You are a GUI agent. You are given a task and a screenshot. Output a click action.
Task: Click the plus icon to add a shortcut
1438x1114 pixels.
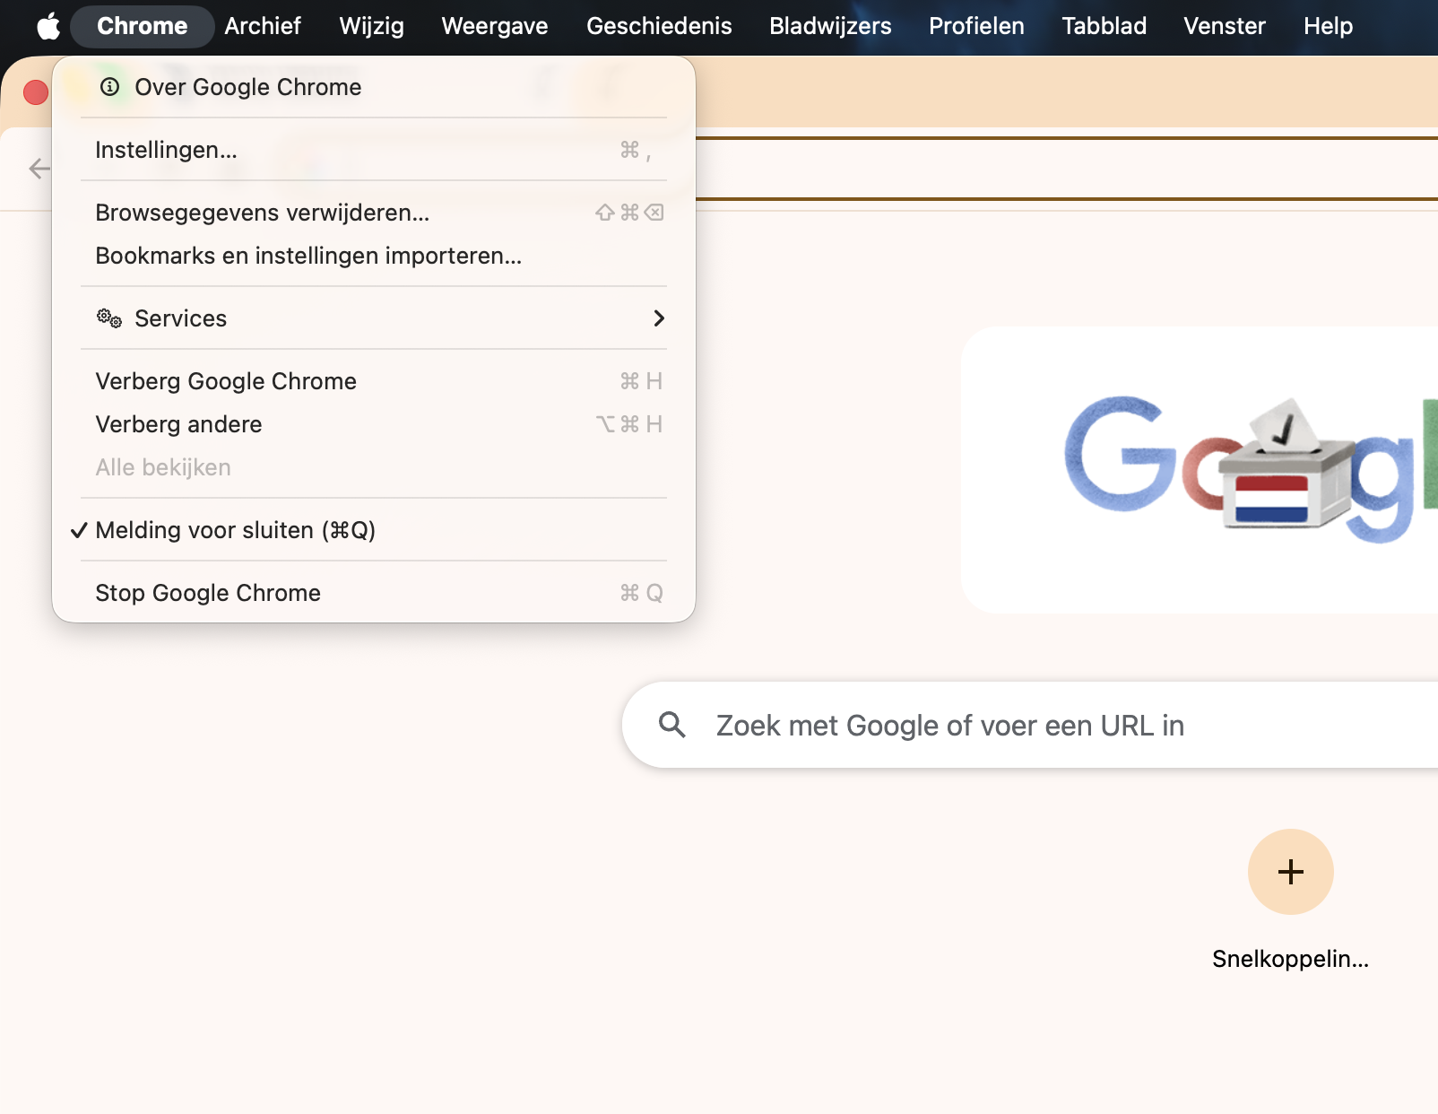click(x=1290, y=871)
